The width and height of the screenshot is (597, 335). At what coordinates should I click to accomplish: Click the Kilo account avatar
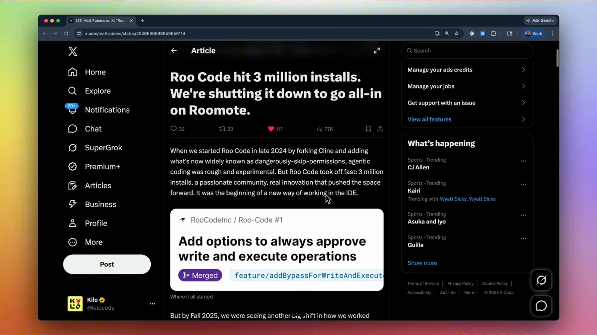pyautogui.click(x=75, y=304)
